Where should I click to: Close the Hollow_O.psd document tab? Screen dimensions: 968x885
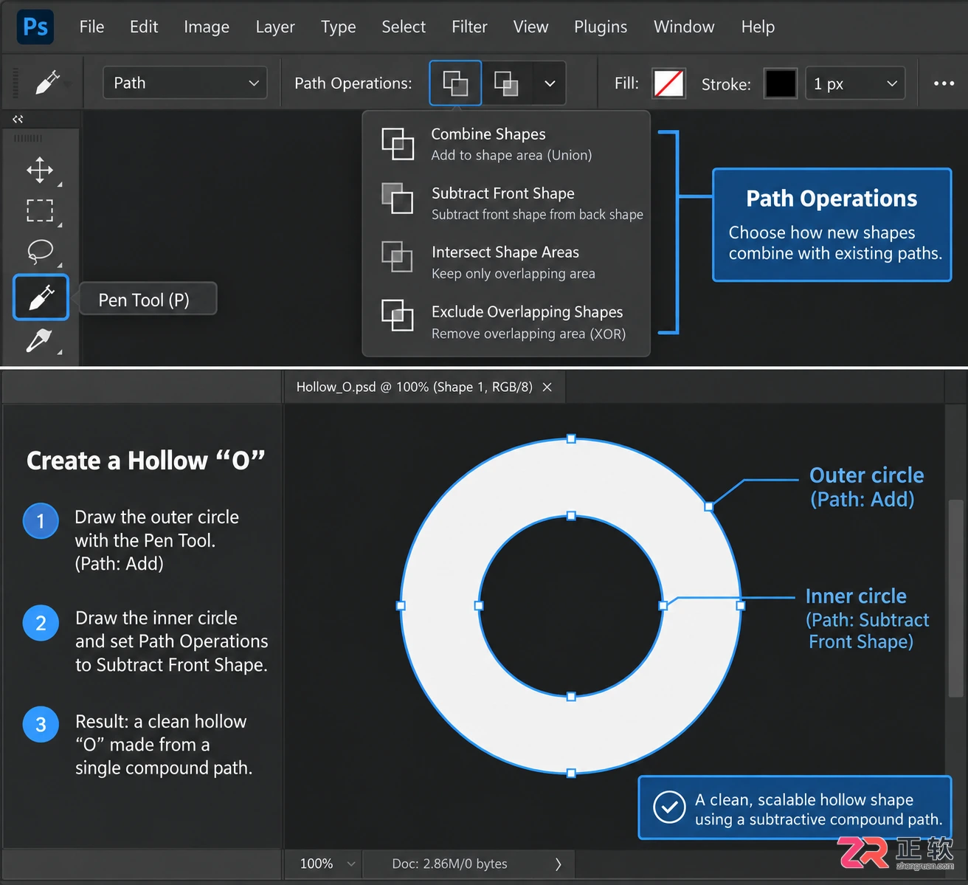pyautogui.click(x=547, y=388)
